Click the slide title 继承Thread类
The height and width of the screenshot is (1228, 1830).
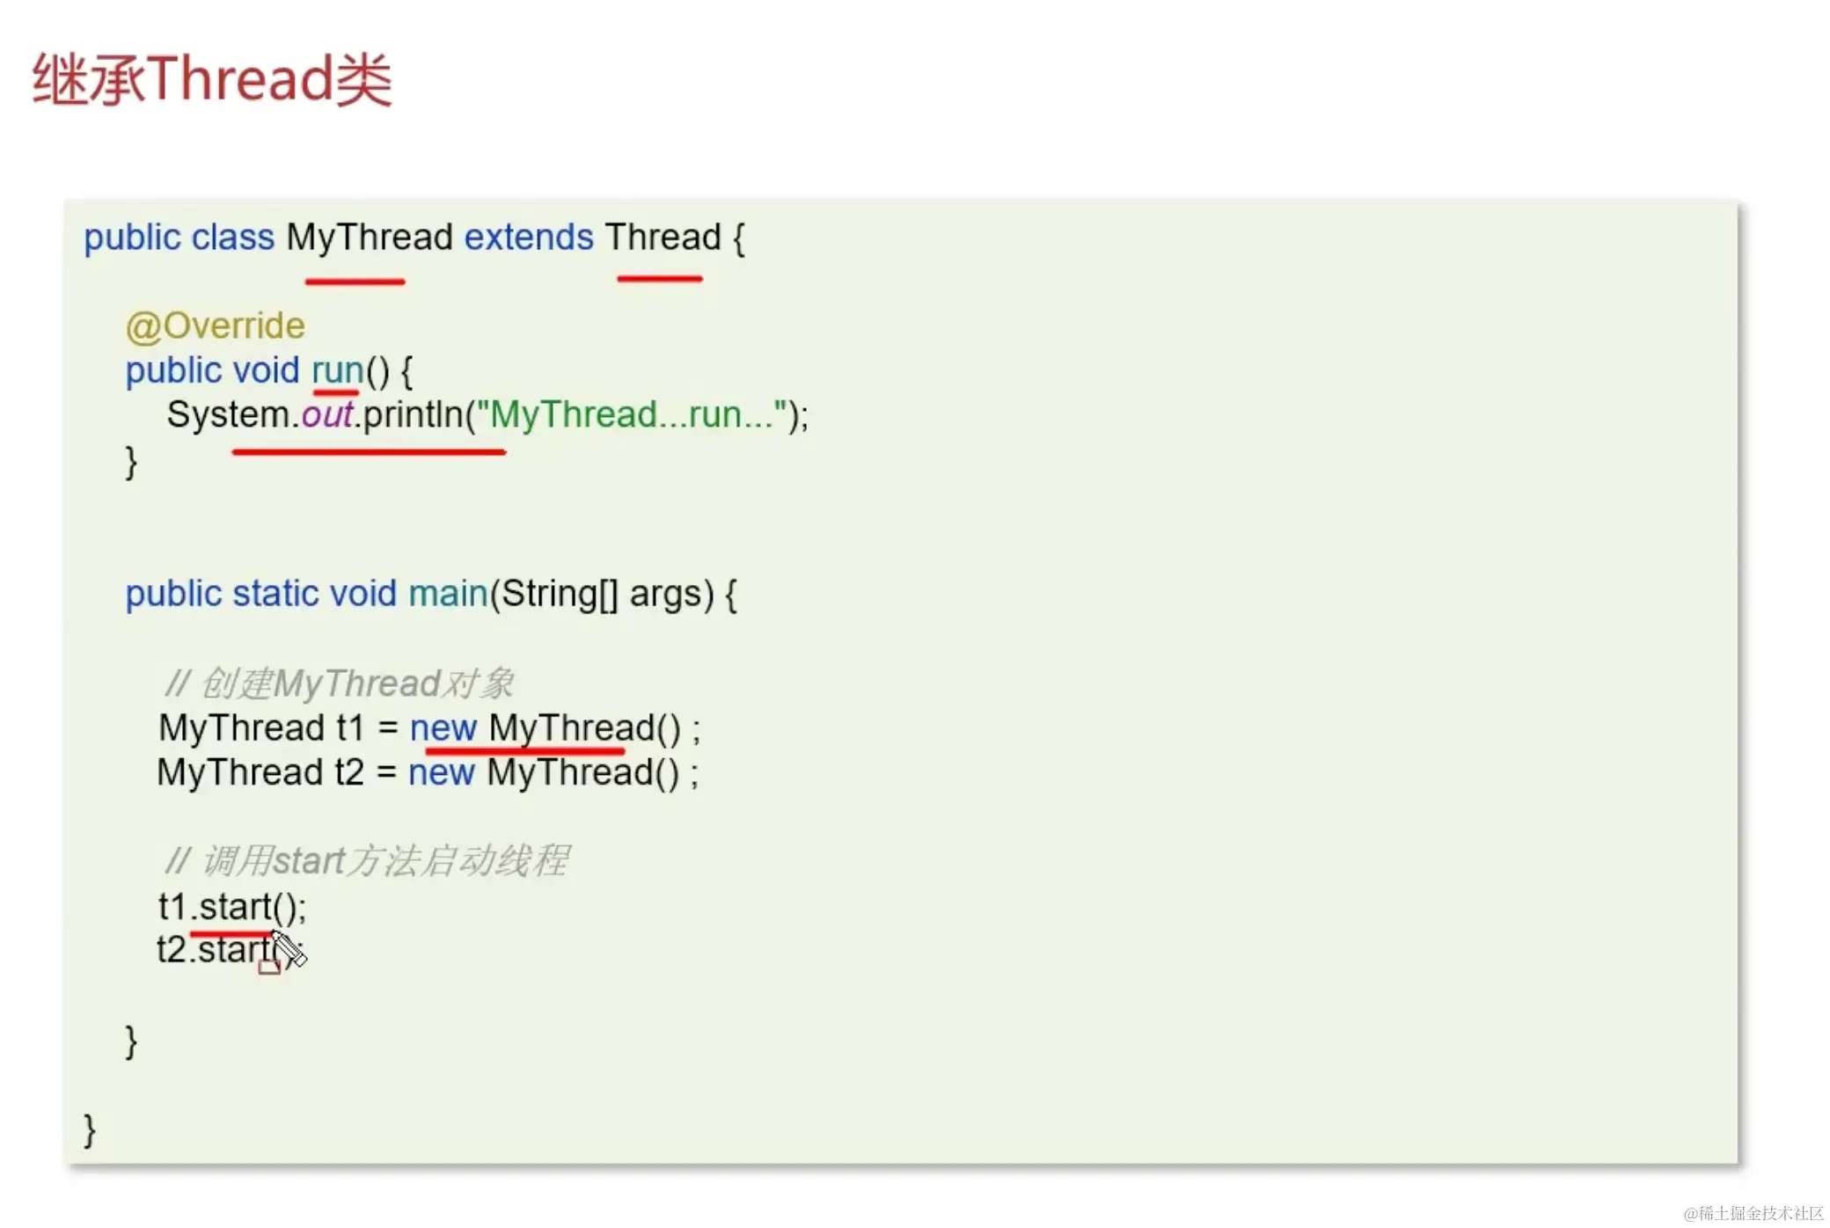point(212,79)
